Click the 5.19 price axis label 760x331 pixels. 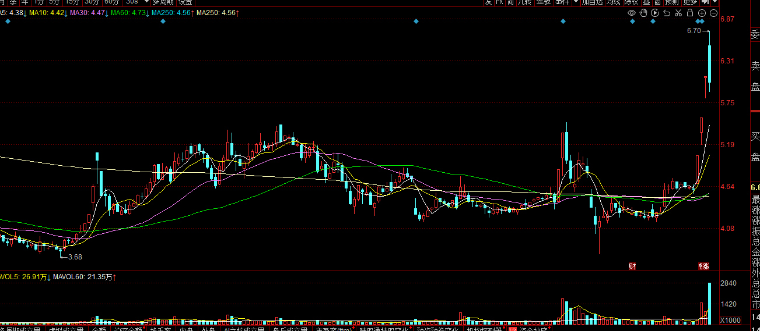click(727, 145)
